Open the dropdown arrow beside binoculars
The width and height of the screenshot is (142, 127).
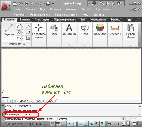click(x=98, y=4)
